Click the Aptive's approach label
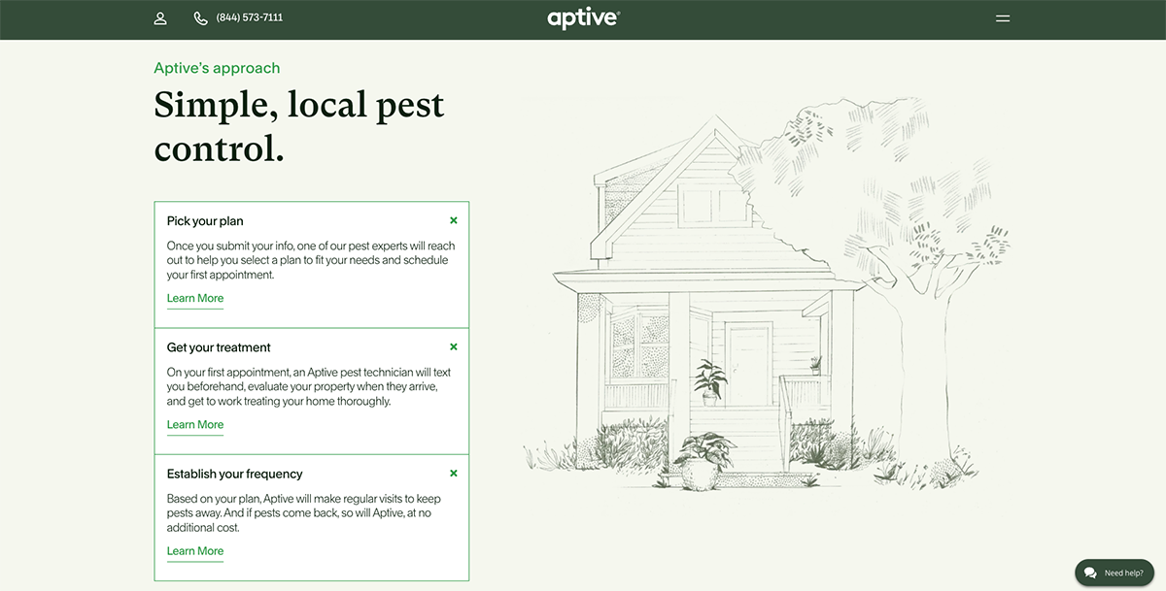The image size is (1166, 591). [x=217, y=68]
